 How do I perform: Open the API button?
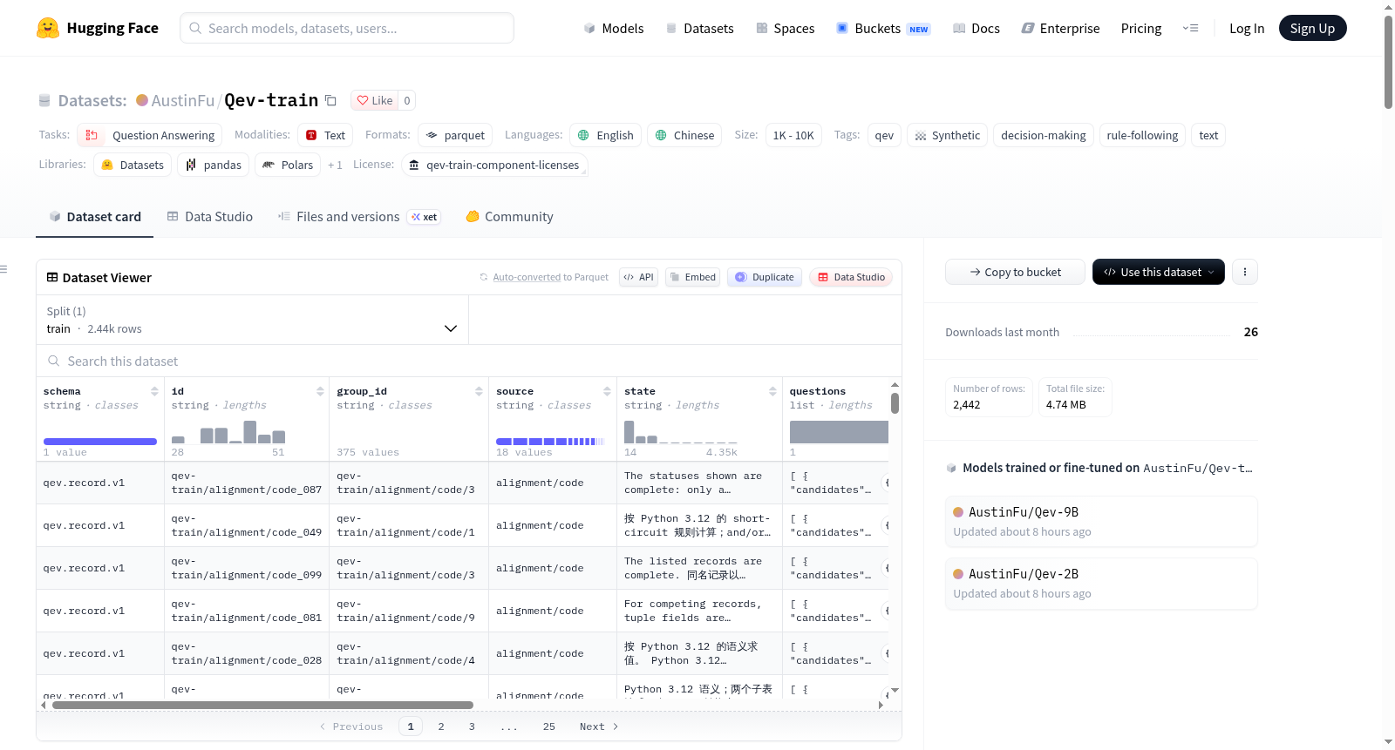[639, 277]
